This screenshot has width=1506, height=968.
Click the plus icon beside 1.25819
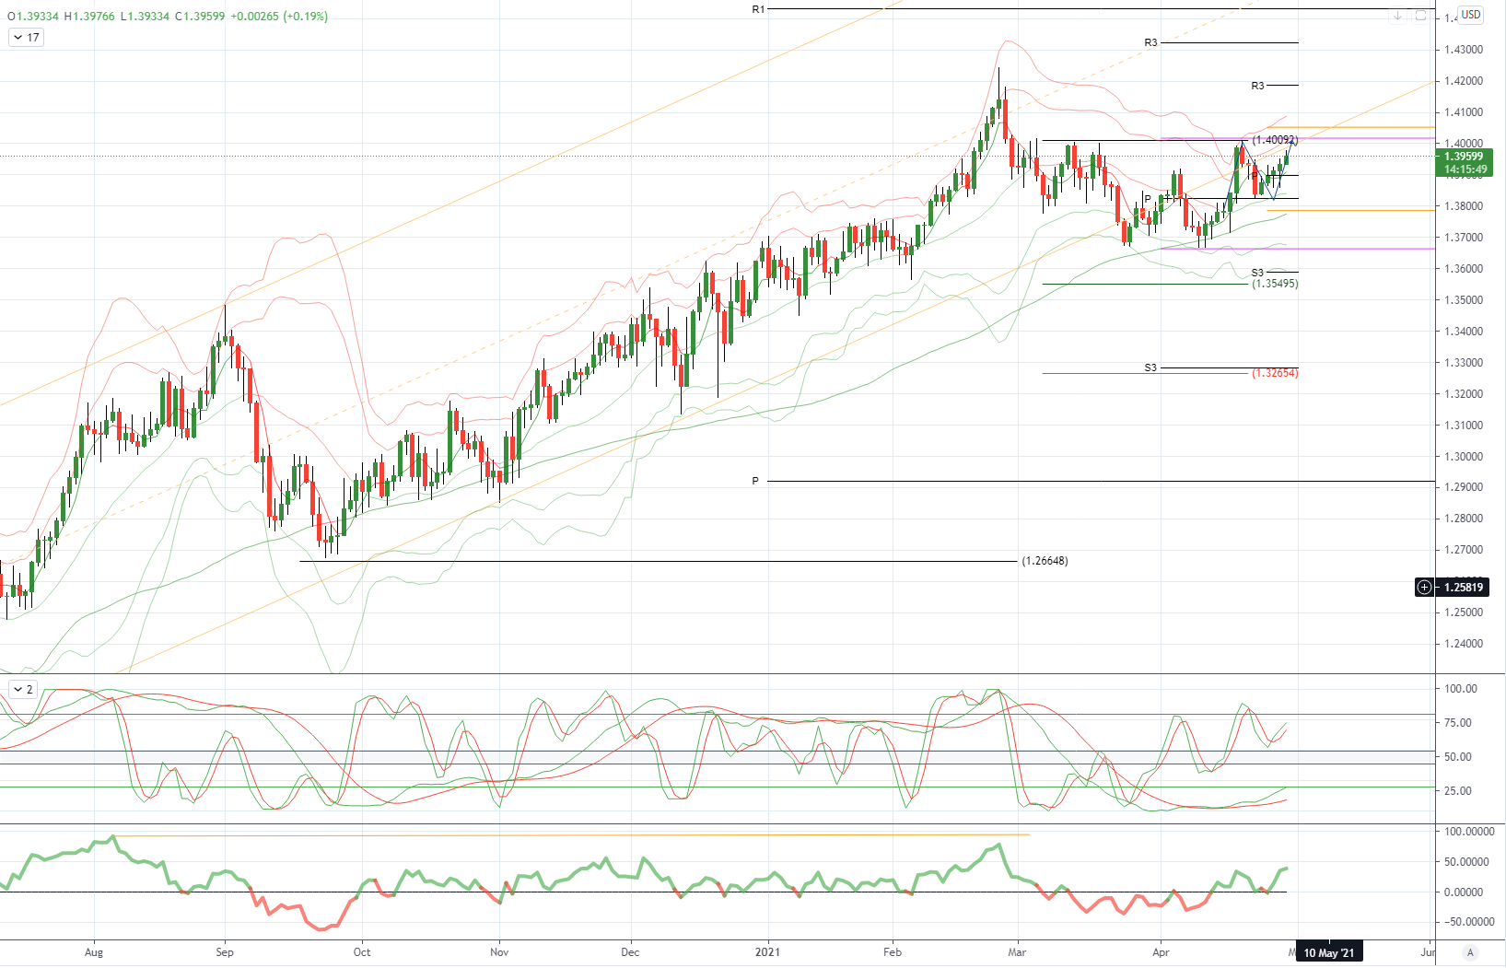(x=1424, y=588)
